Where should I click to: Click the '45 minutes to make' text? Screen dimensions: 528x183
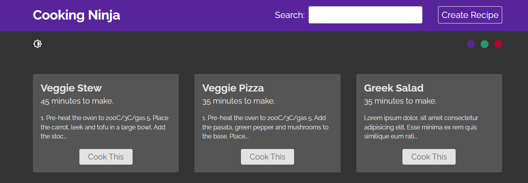point(77,101)
